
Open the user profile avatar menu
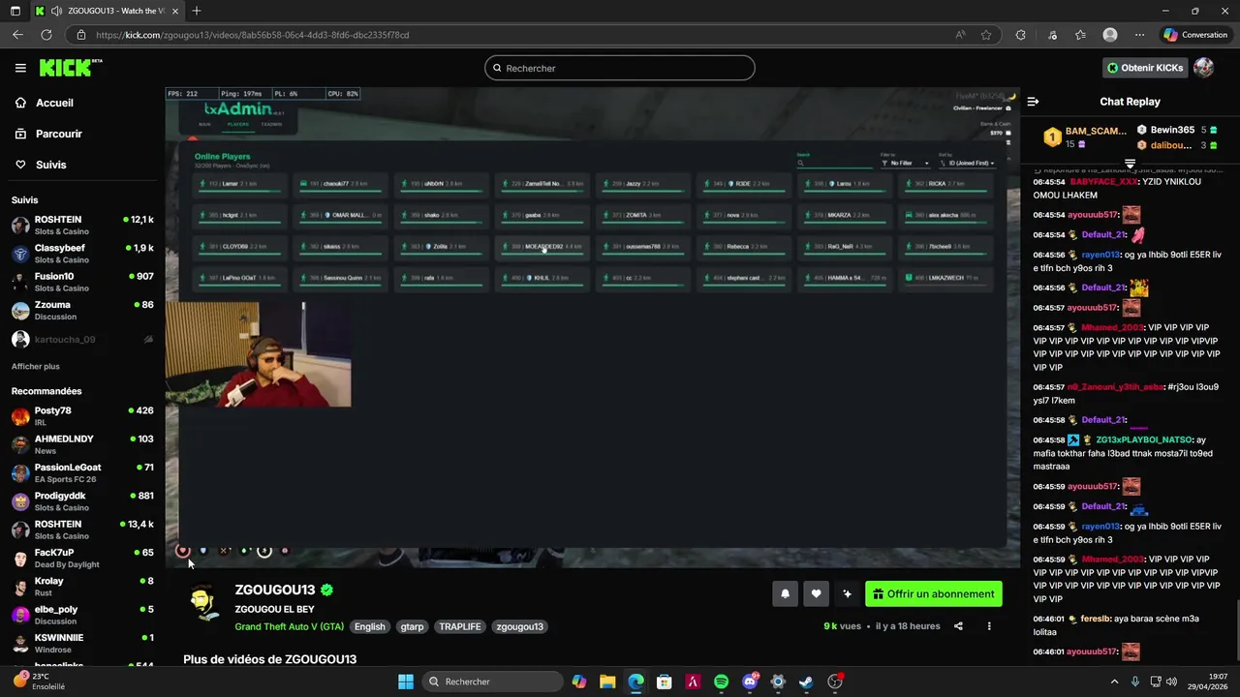[x=1203, y=68]
